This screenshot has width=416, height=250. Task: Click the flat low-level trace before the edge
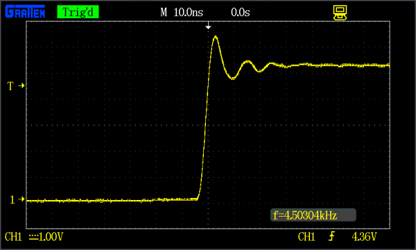tap(112, 200)
